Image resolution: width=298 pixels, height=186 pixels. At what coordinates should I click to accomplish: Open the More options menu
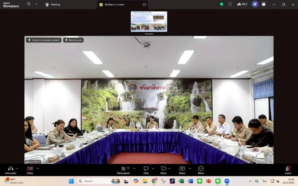201,169
